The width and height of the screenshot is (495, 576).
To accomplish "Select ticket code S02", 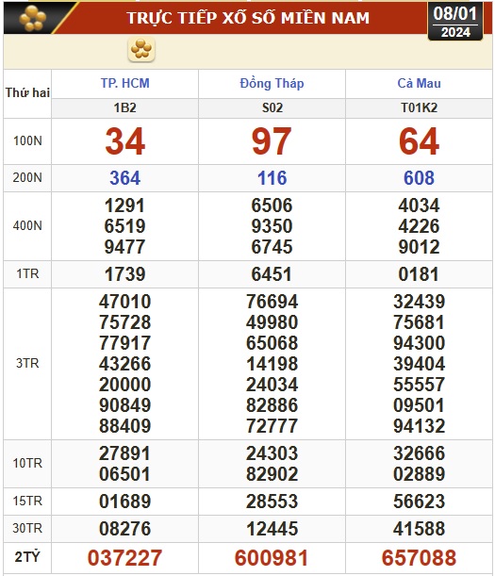I will click(x=272, y=108).
